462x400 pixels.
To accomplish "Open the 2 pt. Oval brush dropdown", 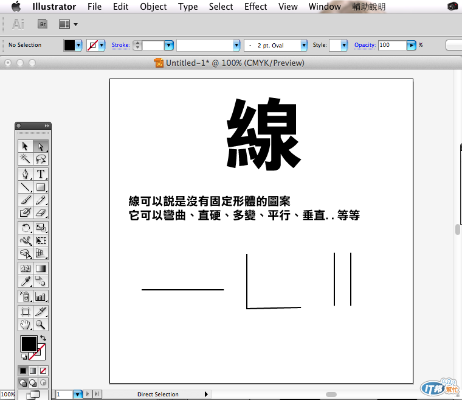I will click(304, 46).
